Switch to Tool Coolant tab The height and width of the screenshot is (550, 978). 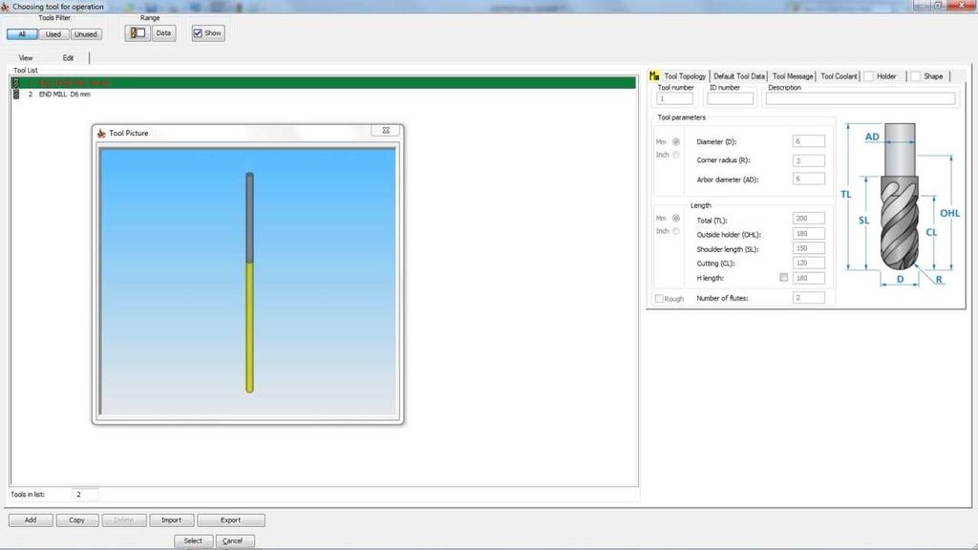pyautogui.click(x=839, y=76)
